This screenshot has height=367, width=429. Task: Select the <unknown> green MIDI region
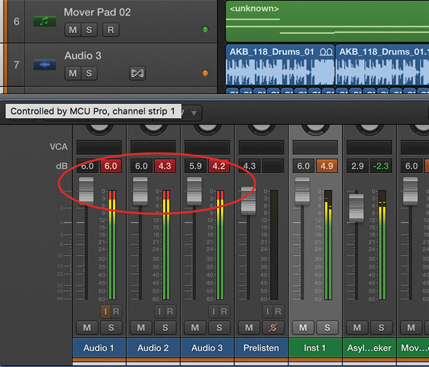tap(327, 21)
